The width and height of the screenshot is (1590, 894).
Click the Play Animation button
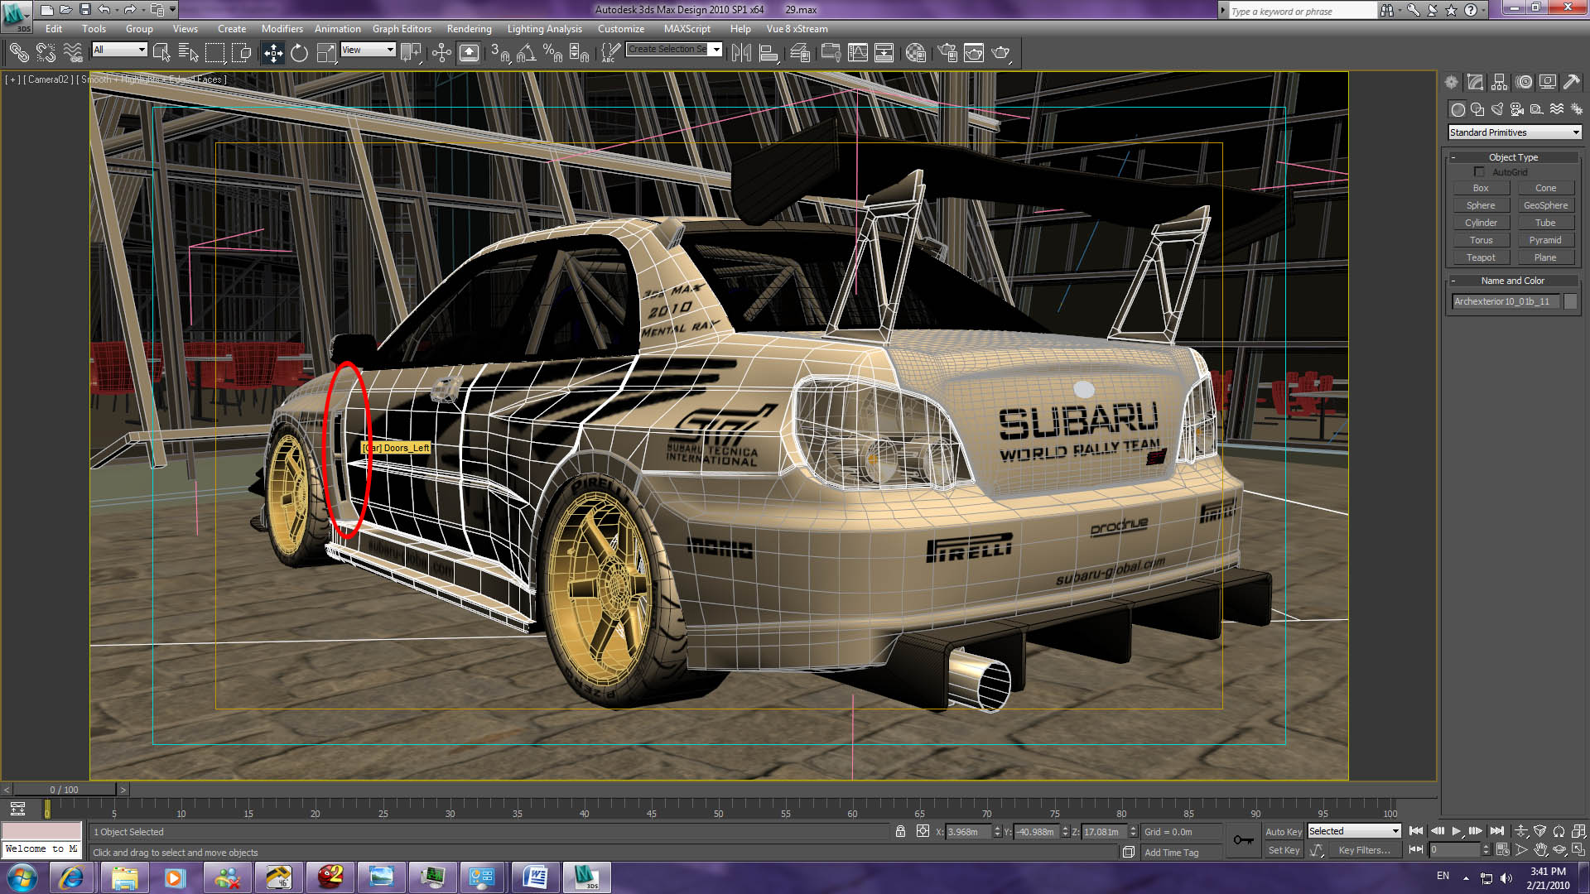click(1456, 831)
